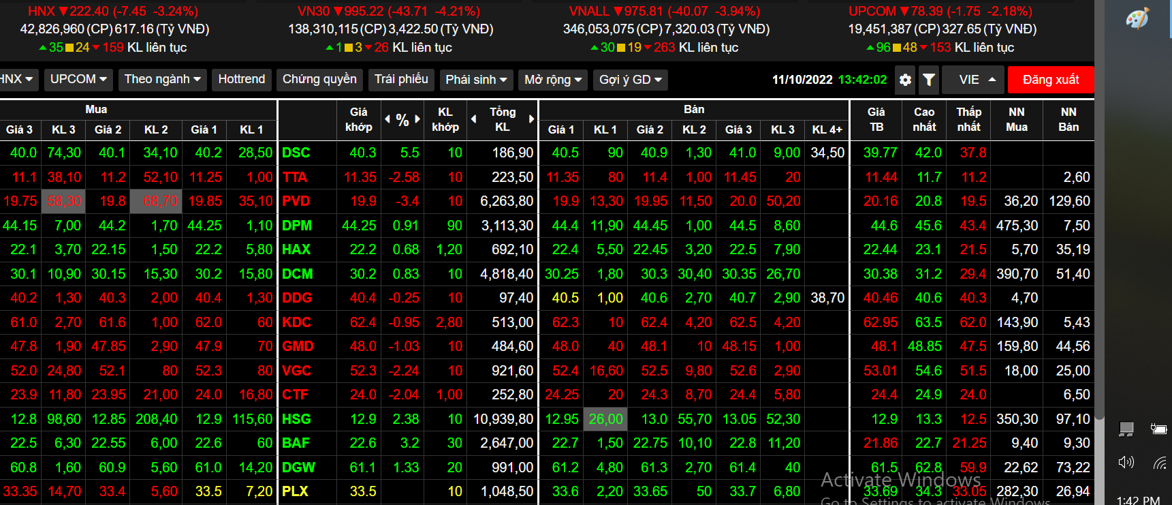
Task: Select the DDG stock symbol
Action: [x=297, y=298]
